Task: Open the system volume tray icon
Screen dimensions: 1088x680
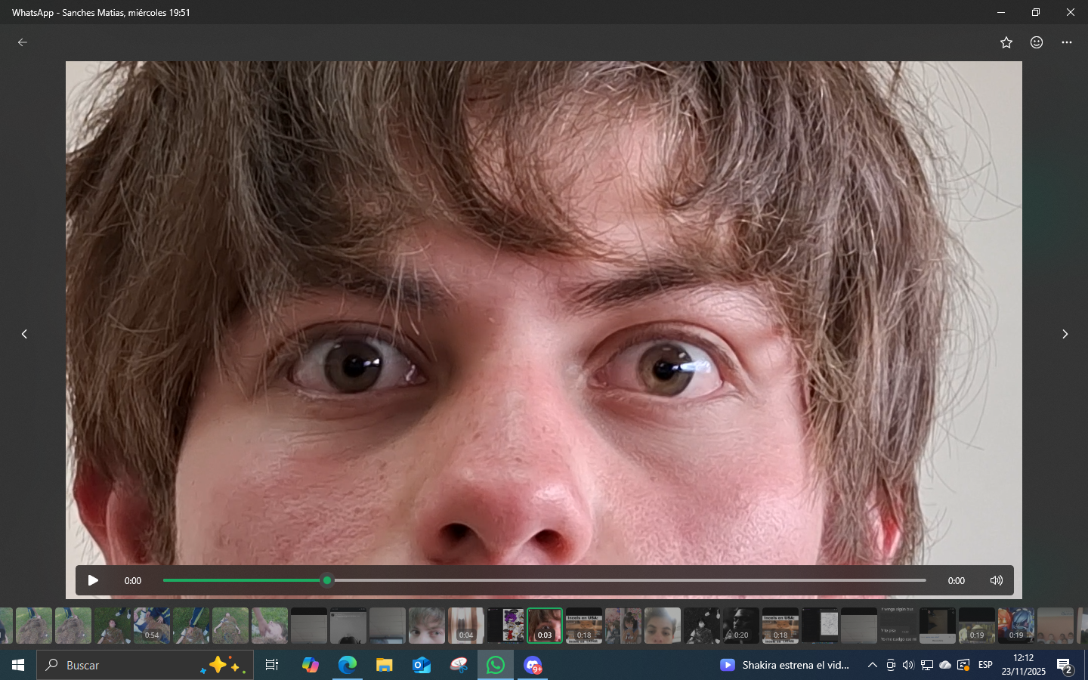Action: point(908,665)
